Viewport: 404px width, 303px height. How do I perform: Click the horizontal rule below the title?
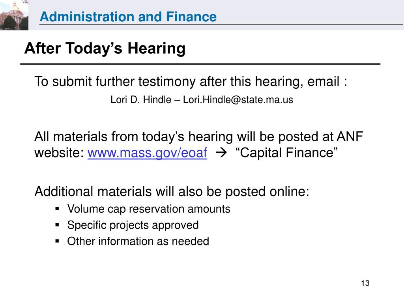coord(200,64)
